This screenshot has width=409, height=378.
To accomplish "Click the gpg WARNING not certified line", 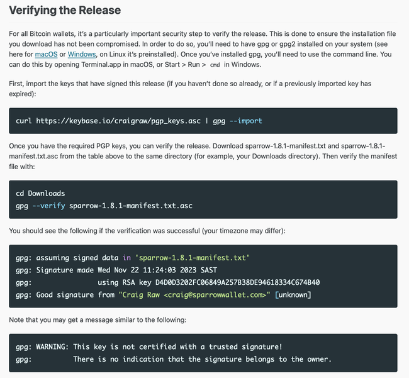I will click(x=148, y=347).
